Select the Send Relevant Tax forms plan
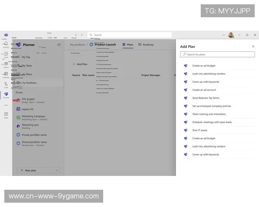 (205, 98)
